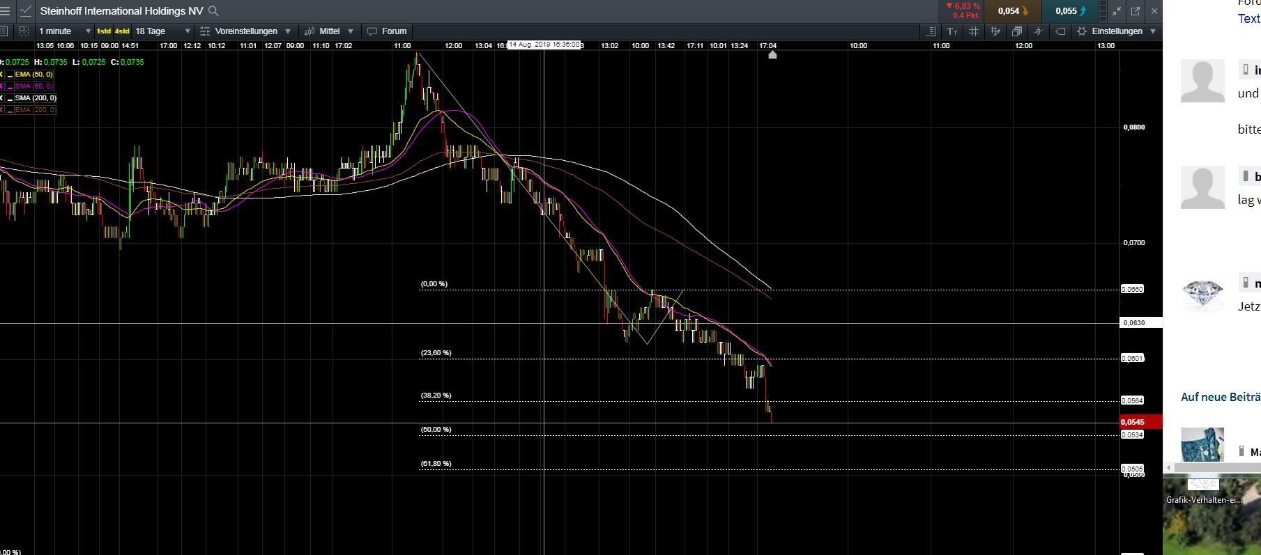Click the stacked windows icon in toolbar
The width and height of the screenshot is (1261, 555).
pos(1017,31)
